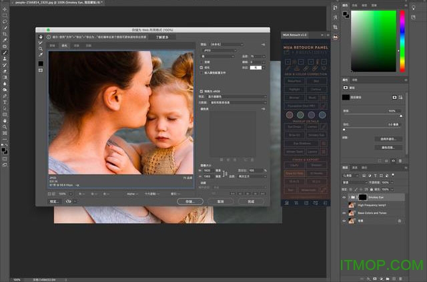Select the Eyedropper tool in Save for Web dialog
The width and height of the screenshot is (427, 282).
[41, 55]
